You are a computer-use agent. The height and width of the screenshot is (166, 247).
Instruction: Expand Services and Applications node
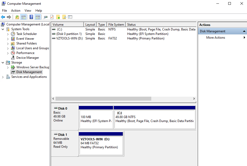tap(3, 77)
